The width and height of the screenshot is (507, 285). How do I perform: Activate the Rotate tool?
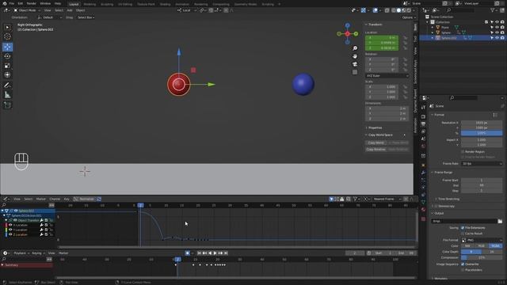(x=7, y=56)
